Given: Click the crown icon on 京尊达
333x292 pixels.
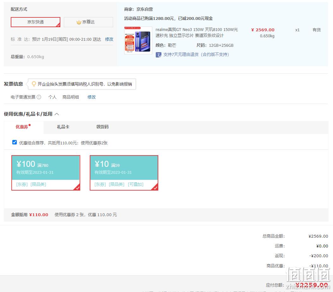Looking at the screenshot, I should (79, 22).
